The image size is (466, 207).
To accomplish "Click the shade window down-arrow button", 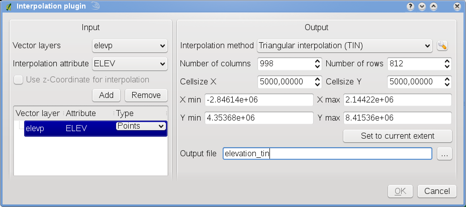I will point(422,7).
